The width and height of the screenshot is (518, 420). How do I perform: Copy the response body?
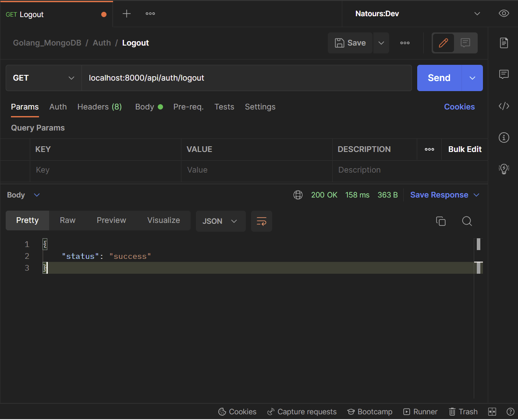441,221
